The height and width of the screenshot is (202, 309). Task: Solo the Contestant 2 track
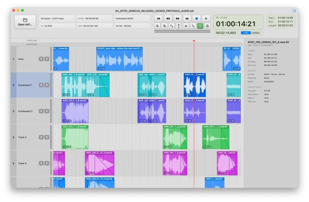(x=47, y=111)
